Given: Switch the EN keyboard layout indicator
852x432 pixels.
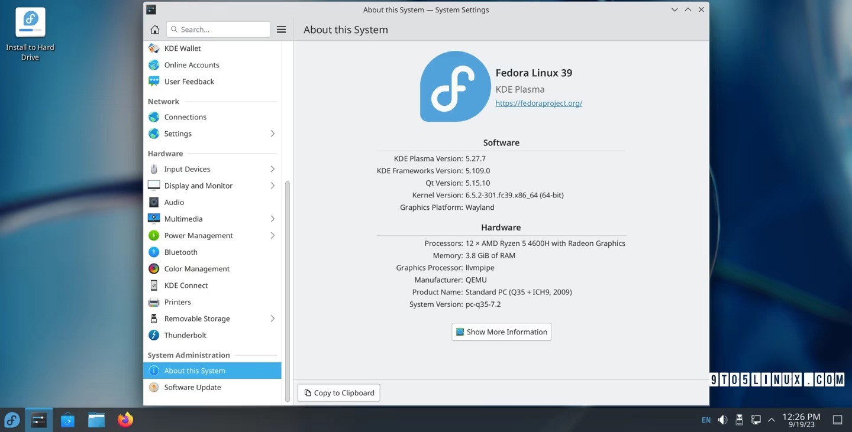Looking at the screenshot, I should 706,420.
